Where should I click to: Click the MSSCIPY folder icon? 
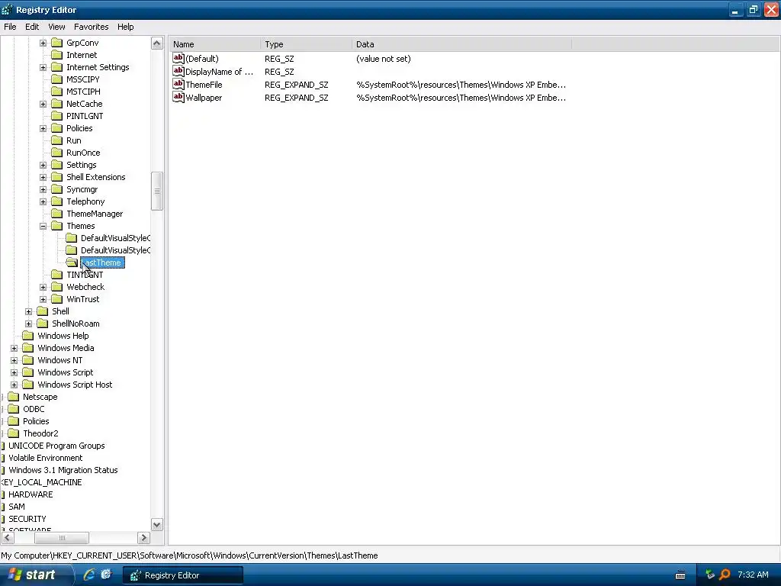tap(56, 79)
